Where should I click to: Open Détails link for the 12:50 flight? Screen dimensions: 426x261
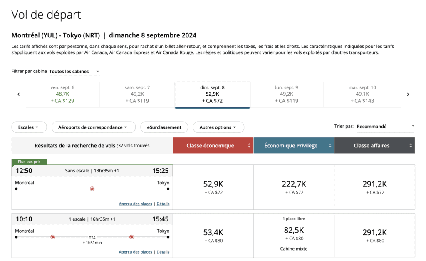click(x=163, y=204)
